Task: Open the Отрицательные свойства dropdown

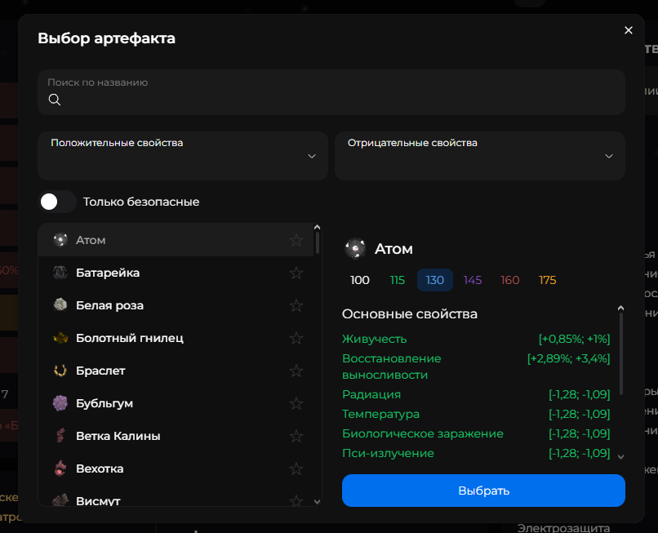Action: (480, 156)
